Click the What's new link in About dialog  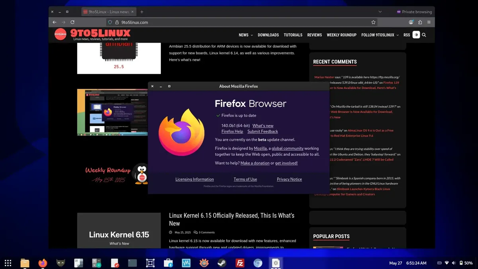pyautogui.click(x=263, y=125)
